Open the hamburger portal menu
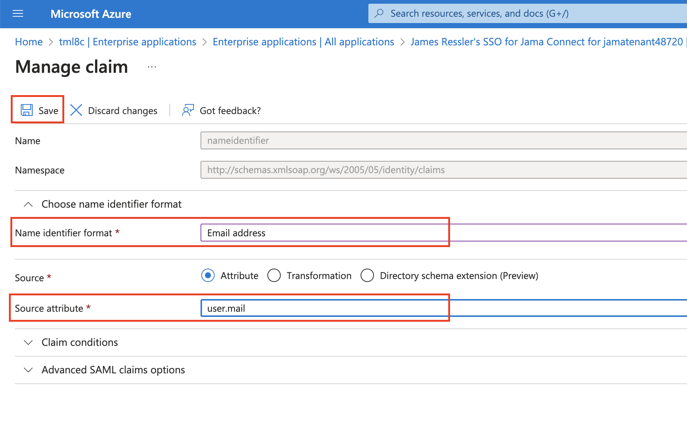 [x=18, y=14]
